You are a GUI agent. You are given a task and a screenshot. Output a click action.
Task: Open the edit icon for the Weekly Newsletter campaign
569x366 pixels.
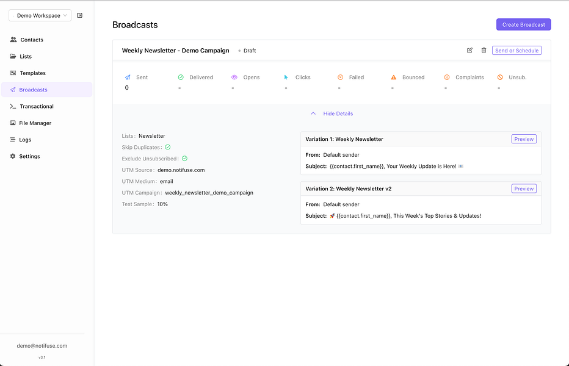point(469,51)
